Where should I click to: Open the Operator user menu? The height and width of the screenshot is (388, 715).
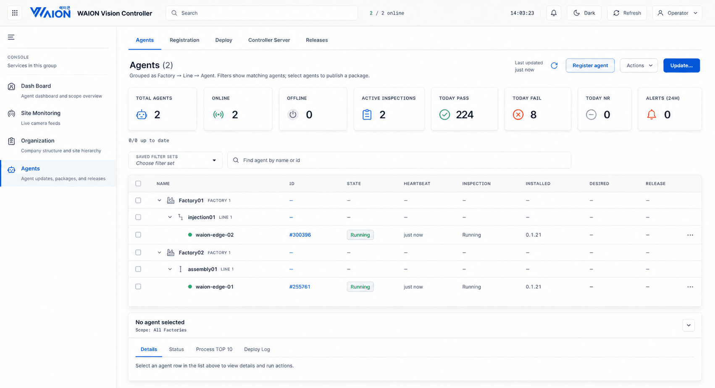[x=677, y=13]
